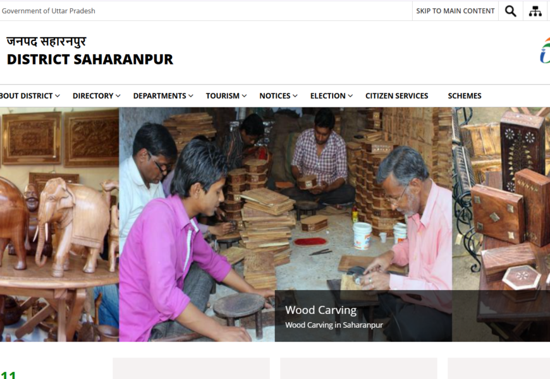Select the carved wooden boxes slide on right
This screenshot has width=550, height=379.
point(501,224)
